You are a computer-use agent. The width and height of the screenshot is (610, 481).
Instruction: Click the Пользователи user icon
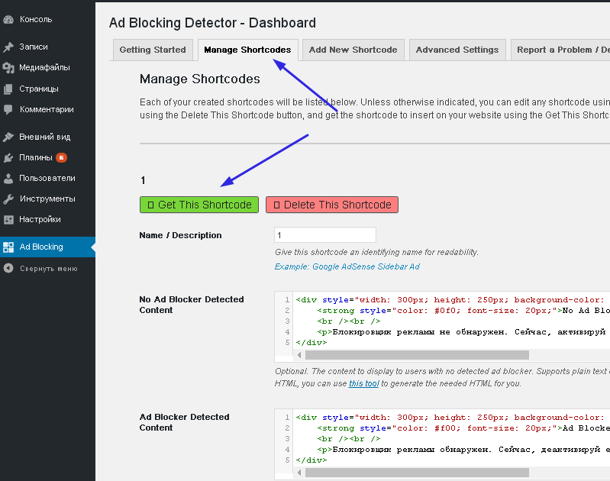(x=8, y=179)
